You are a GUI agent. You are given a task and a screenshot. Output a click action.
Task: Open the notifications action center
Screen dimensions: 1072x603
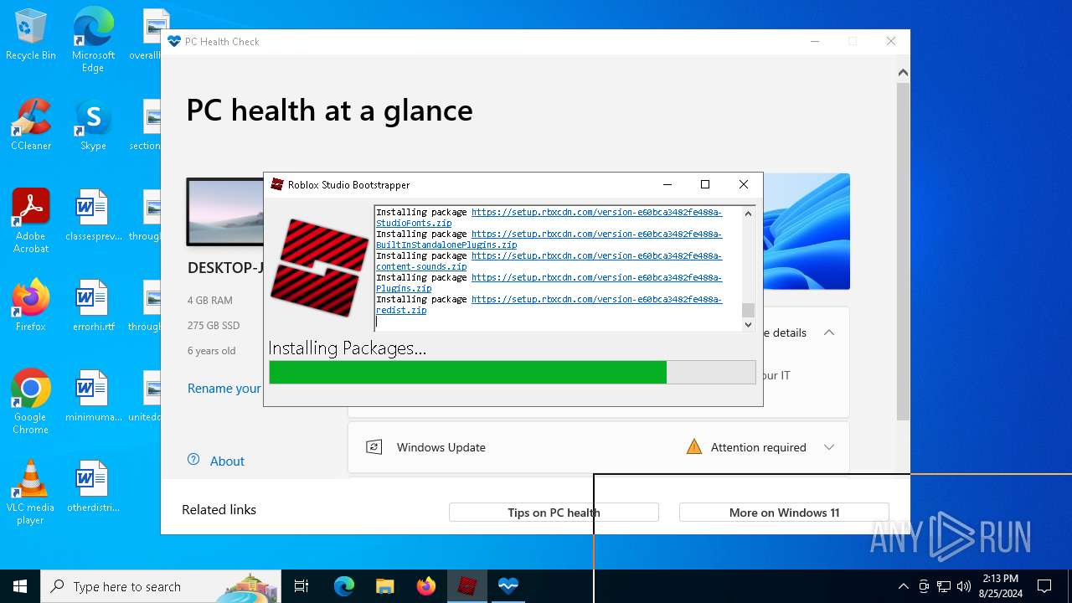(1044, 586)
